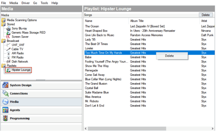Select the song Heart-Shaped Box
The width and height of the screenshot is (217, 133).
coord(96,31)
